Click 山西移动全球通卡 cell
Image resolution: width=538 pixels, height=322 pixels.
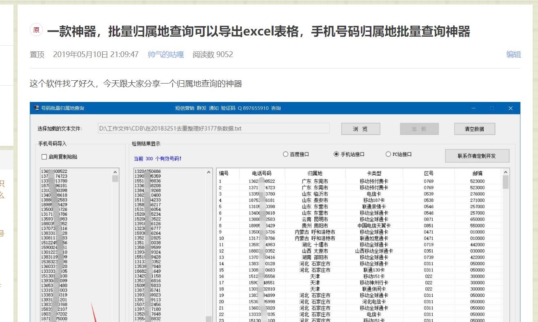[374, 251]
